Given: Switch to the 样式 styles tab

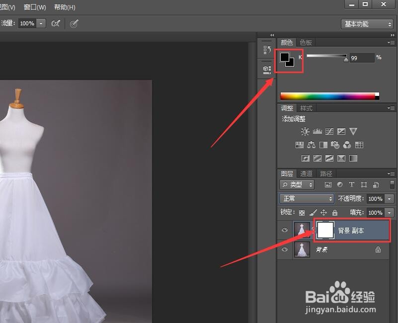Looking at the screenshot, I should pyautogui.click(x=306, y=108).
